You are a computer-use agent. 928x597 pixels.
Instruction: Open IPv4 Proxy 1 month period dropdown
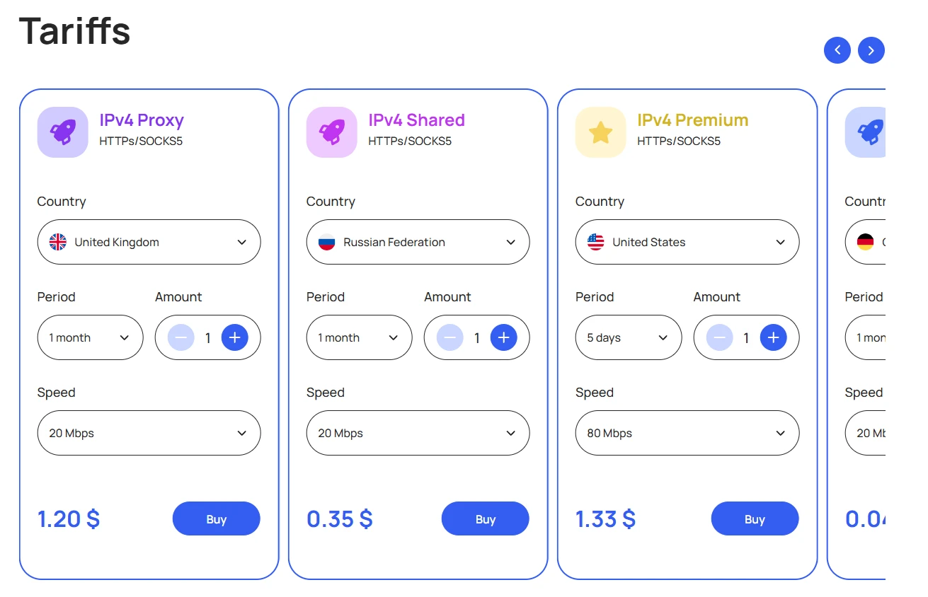point(91,337)
